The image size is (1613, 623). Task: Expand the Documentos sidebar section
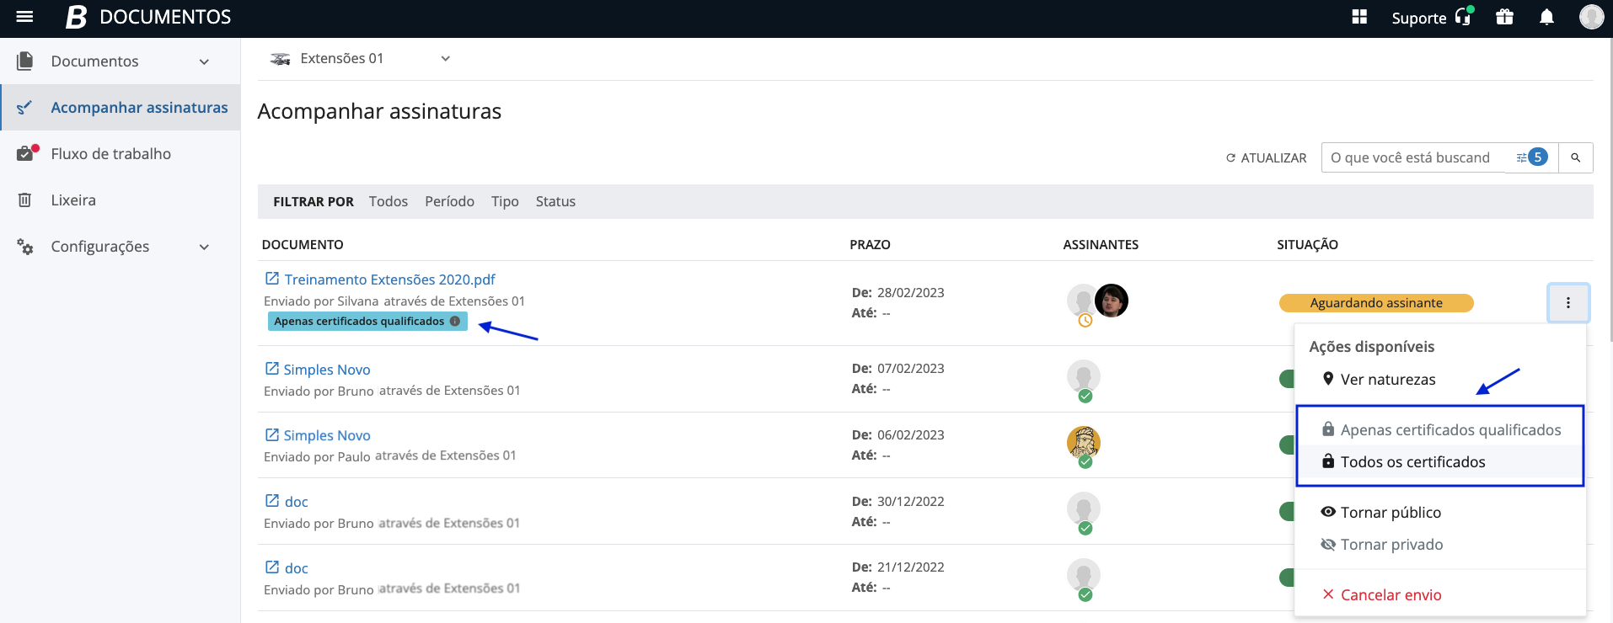204,61
